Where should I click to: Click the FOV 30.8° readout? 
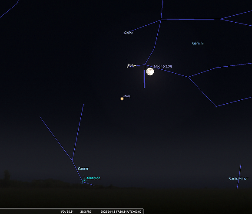pyautogui.click(x=67, y=211)
